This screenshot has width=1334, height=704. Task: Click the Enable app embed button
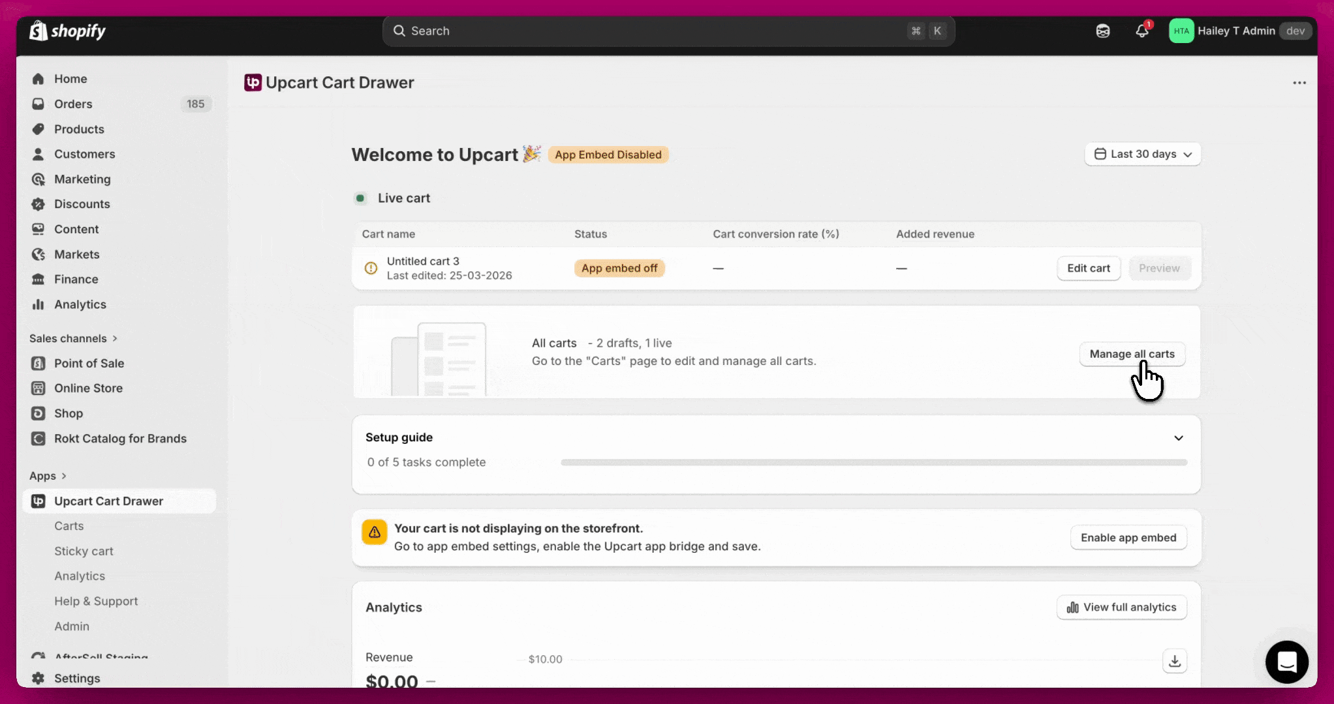1128,538
